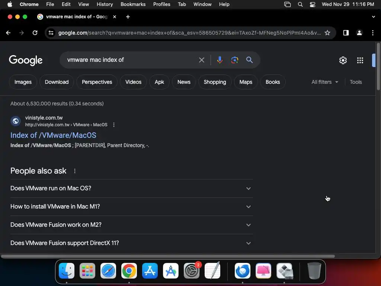Open Spotlight search in menu bar

click(300, 4)
